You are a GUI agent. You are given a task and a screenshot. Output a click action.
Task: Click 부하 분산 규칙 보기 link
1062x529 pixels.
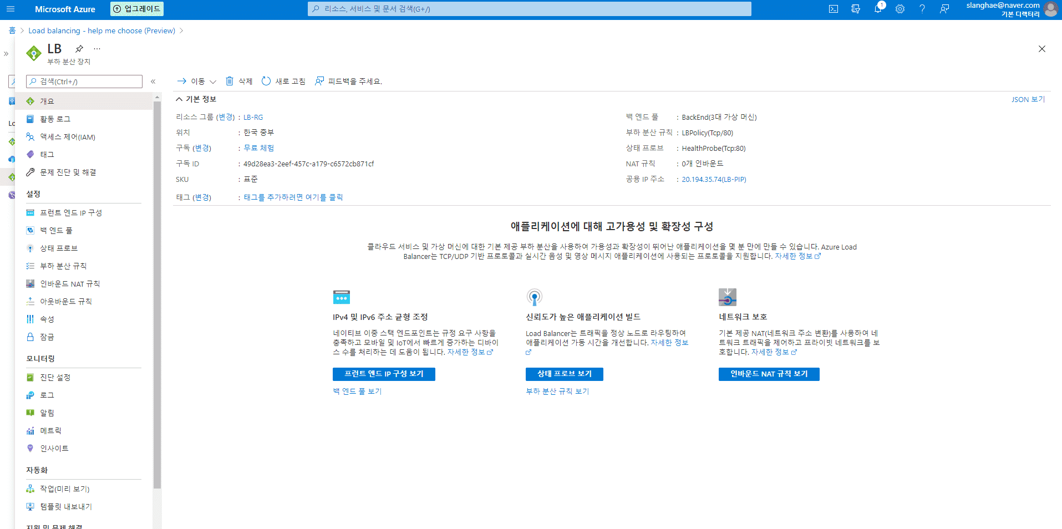tap(557, 391)
